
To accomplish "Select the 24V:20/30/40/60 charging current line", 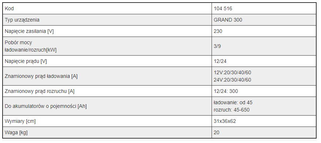I will point(232,80).
